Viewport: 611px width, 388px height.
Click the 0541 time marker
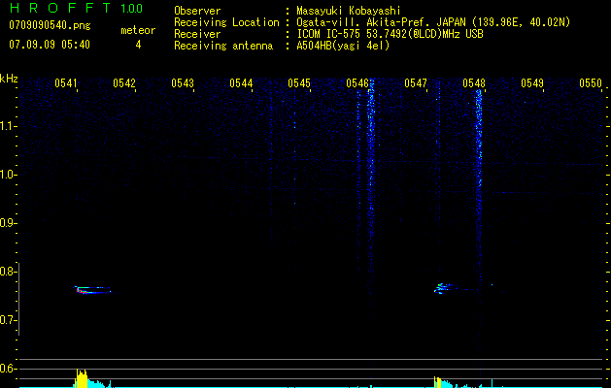tap(65, 83)
